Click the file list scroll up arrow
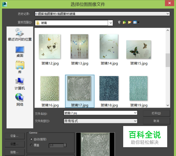Viewport: 176px width, 156px height. pos(168,30)
